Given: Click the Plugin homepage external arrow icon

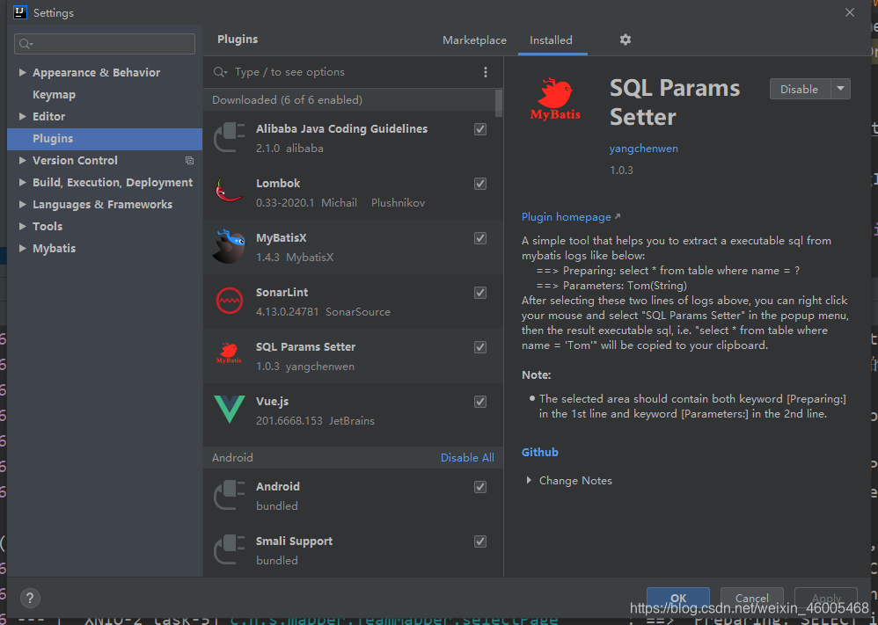Looking at the screenshot, I should (x=618, y=216).
